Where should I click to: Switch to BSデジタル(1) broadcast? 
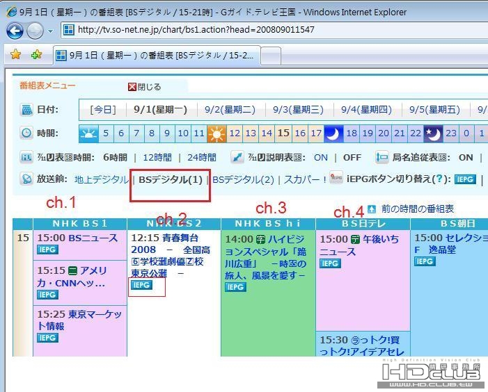coord(171,179)
